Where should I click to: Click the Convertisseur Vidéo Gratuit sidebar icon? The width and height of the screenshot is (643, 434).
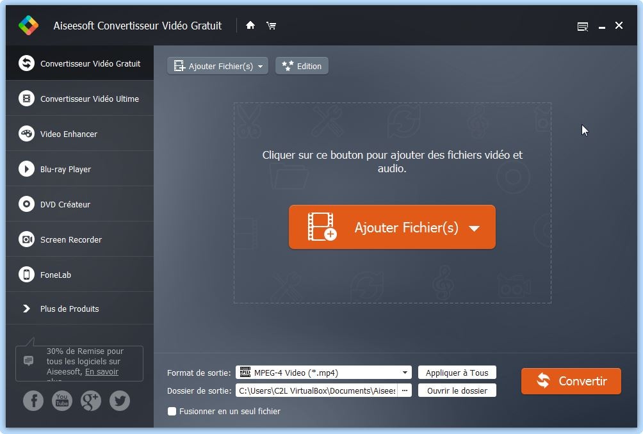(27, 63)
